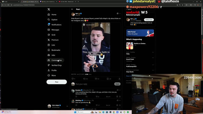Open the Holy Sheets trending topic
Image resolution: width=203 pixels, height=114 pixels.
[x=130, y=72]
